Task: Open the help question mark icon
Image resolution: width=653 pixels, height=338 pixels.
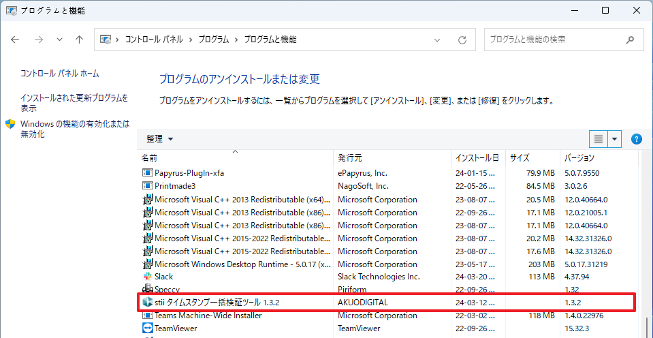Action: (x=637, y=139)
